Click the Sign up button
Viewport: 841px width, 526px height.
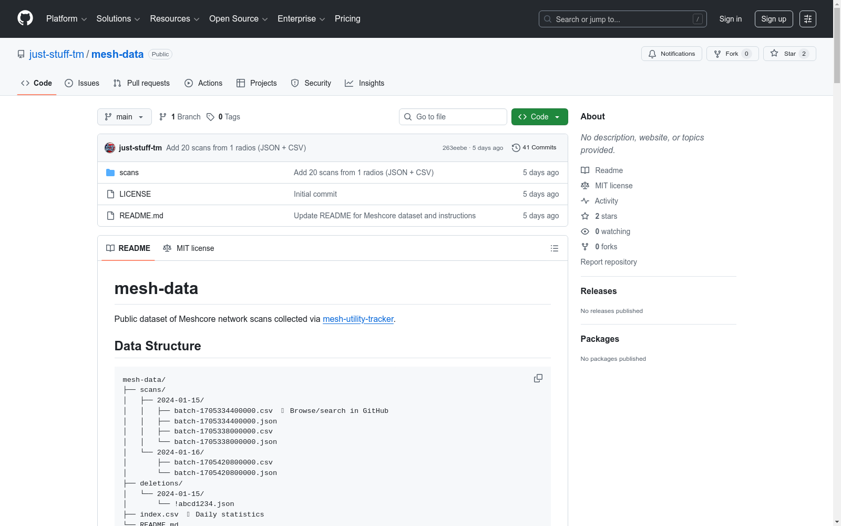pyautogui.click(x=774, y=19)
